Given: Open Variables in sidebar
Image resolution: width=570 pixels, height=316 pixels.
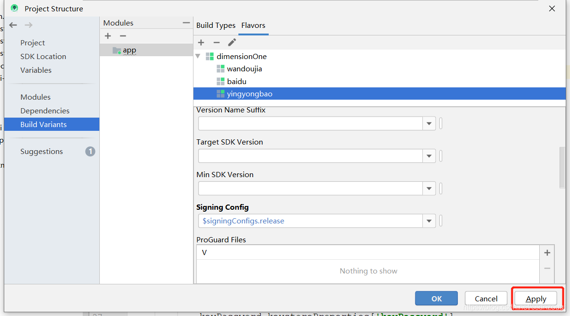Looking at the screenshot, I should [36, 70].
